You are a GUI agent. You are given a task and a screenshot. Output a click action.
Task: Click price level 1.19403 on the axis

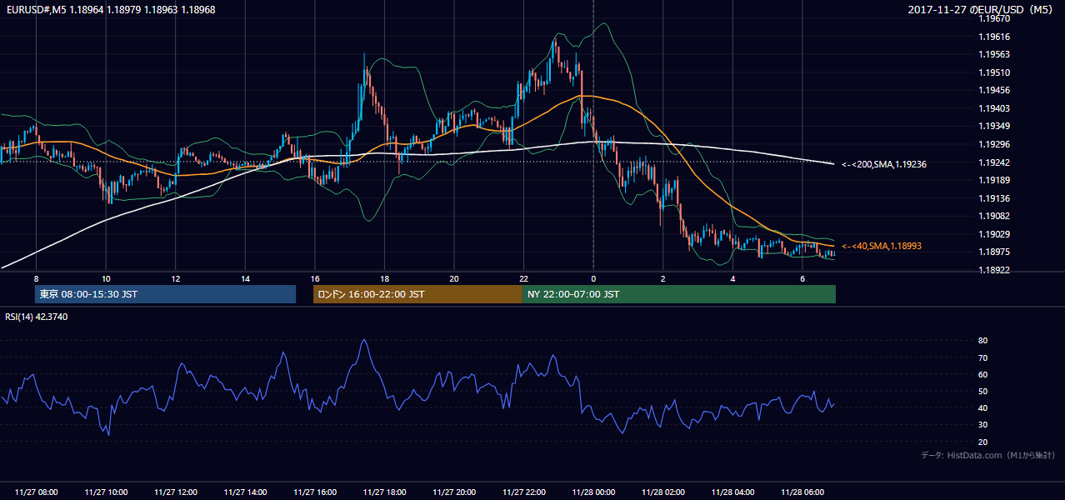tap(995, 108)
